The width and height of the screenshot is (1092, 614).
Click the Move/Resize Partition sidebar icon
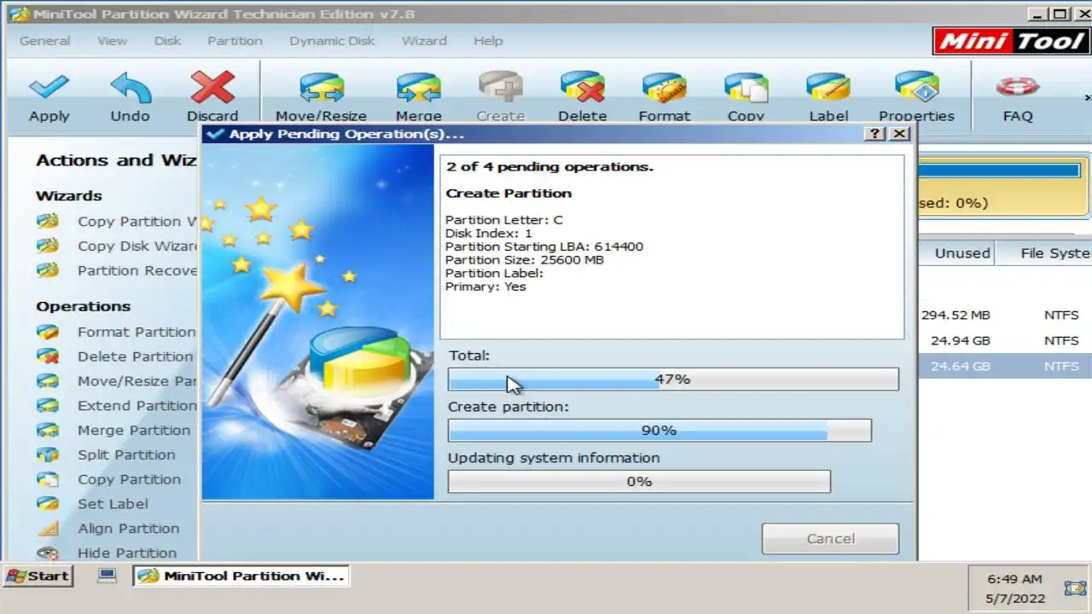pyautogui.click(x=48, y=381)
